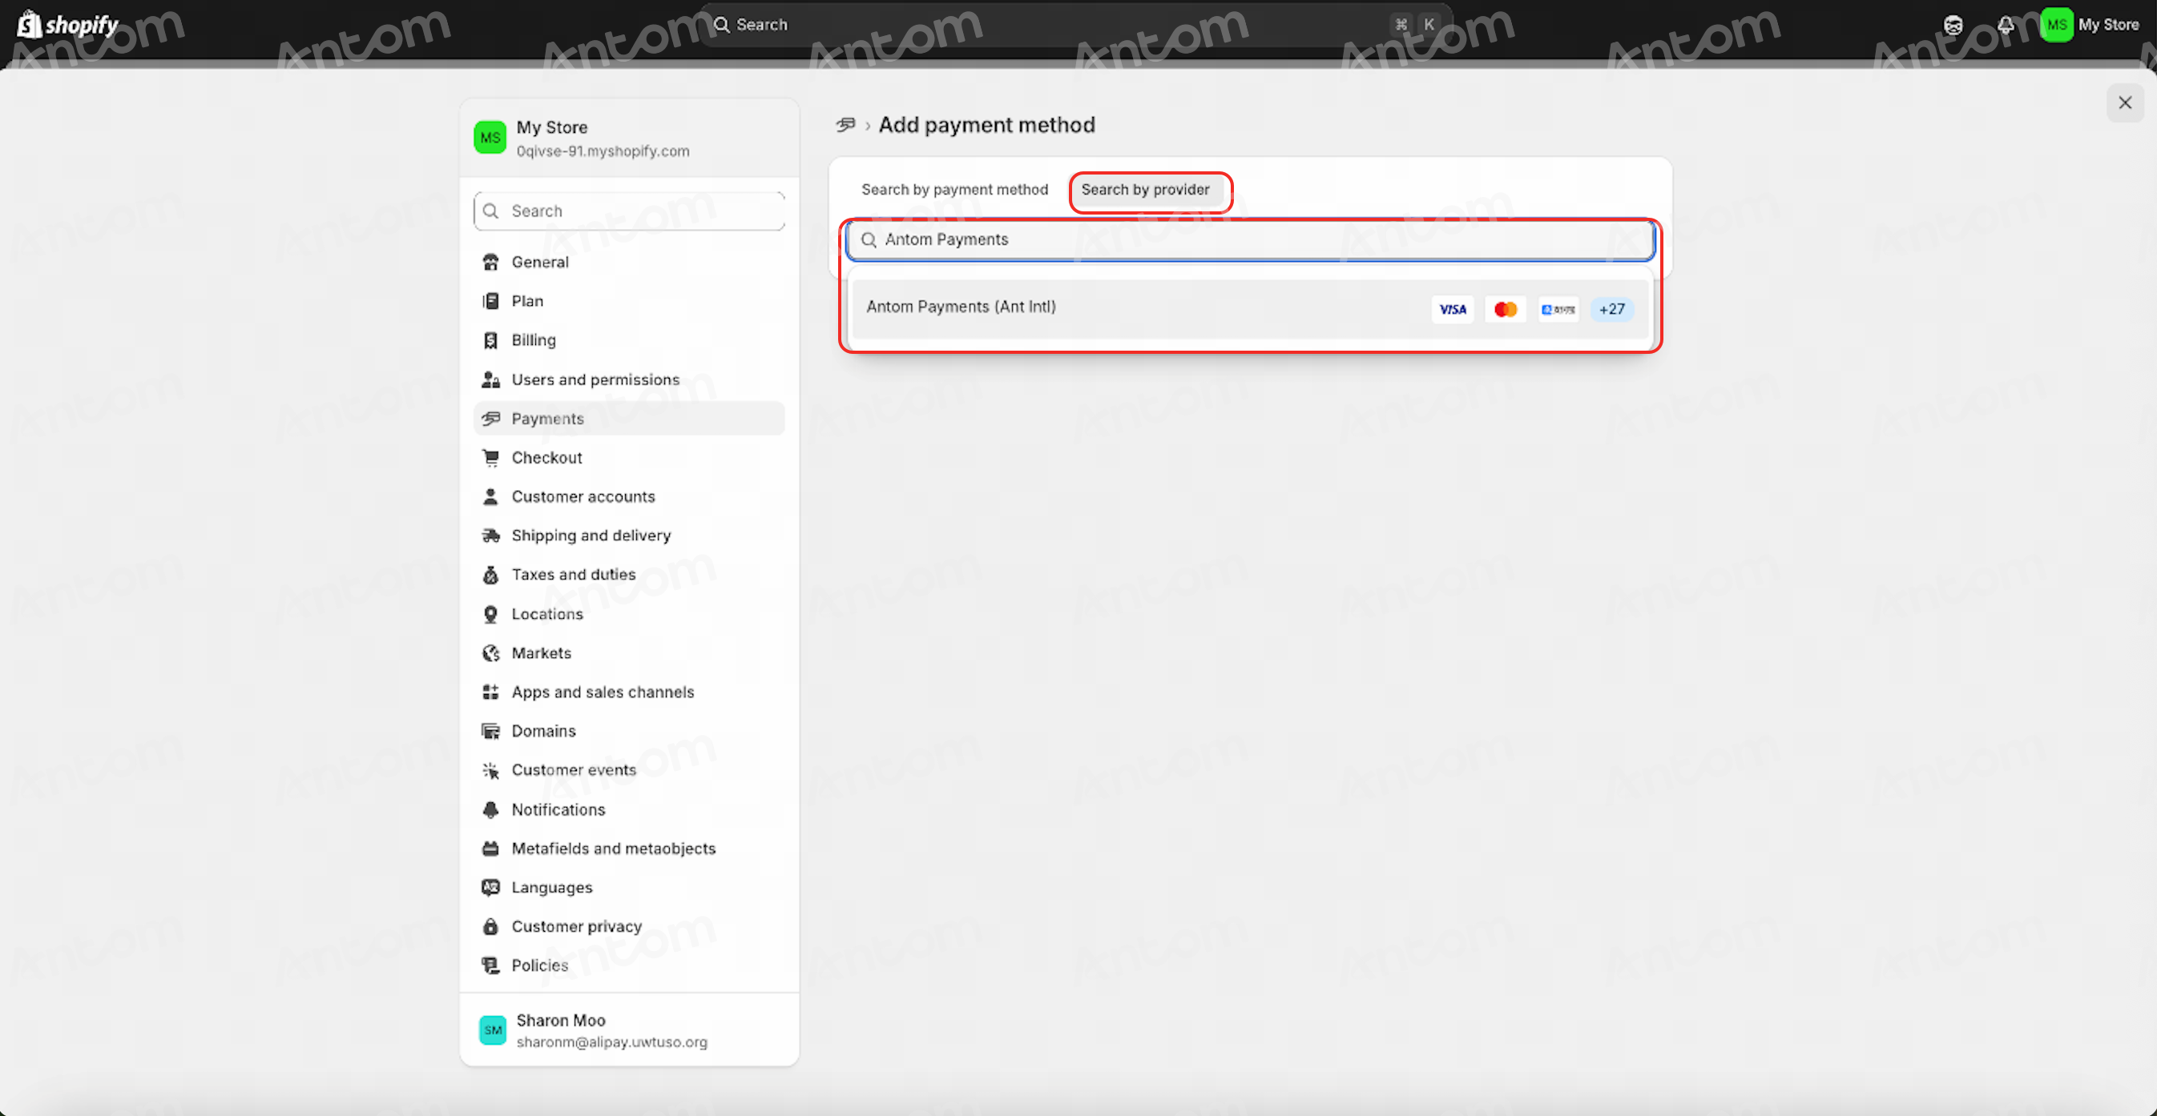This screenshot has width=2157, height=1116.
Task: Click the Notifications bell icon in sidebar
Action: click(x=490, y=809)
